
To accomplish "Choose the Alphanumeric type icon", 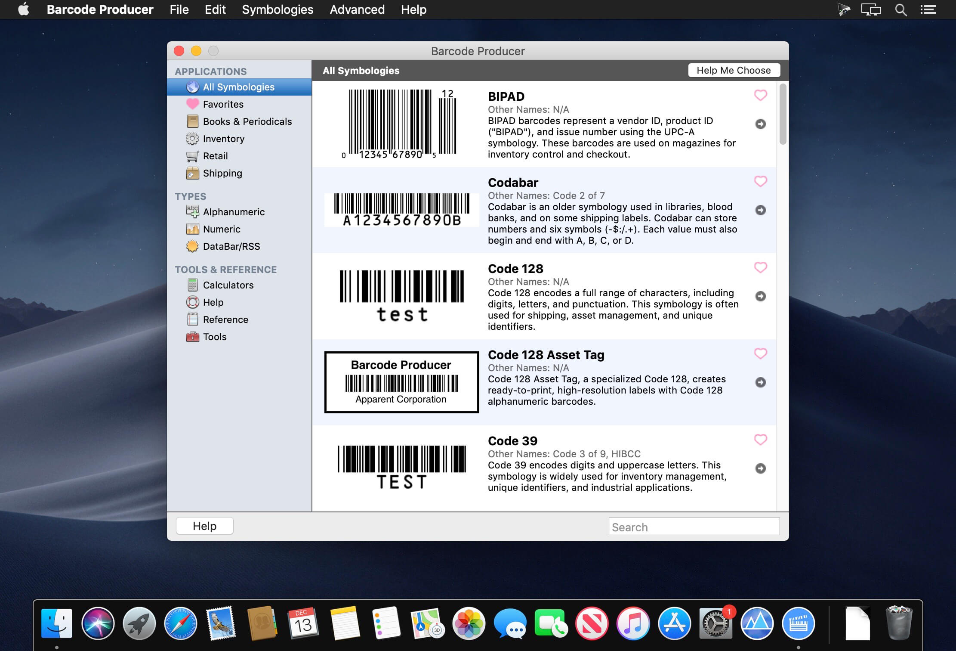I will [192, 211].
